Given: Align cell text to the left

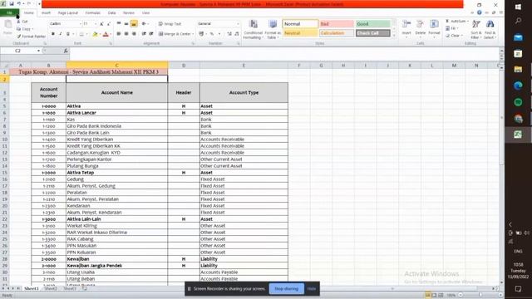Looking at the screenshot, I should click(x=119, y=34).
